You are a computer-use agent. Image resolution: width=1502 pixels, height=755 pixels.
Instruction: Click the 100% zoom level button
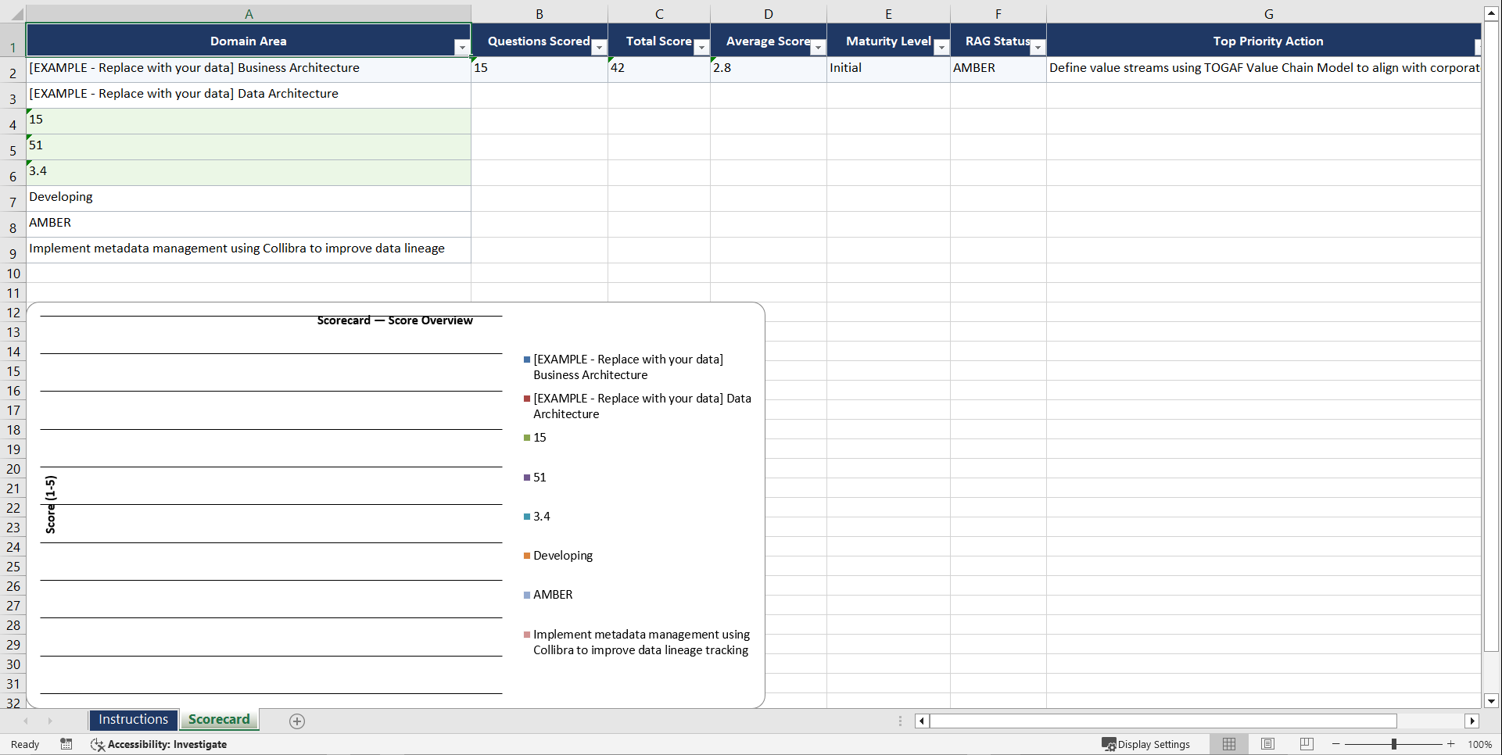coord(1480,744)
